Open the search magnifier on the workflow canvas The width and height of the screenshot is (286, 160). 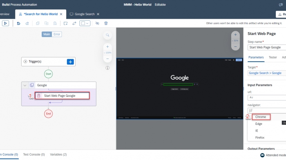pyautogui.click(x=107, y=35)
